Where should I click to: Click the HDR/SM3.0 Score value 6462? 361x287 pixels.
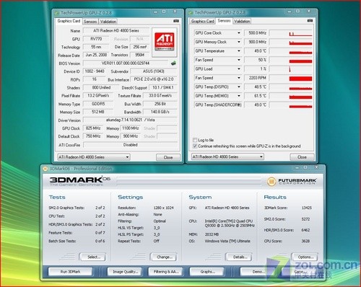[305, 230]
